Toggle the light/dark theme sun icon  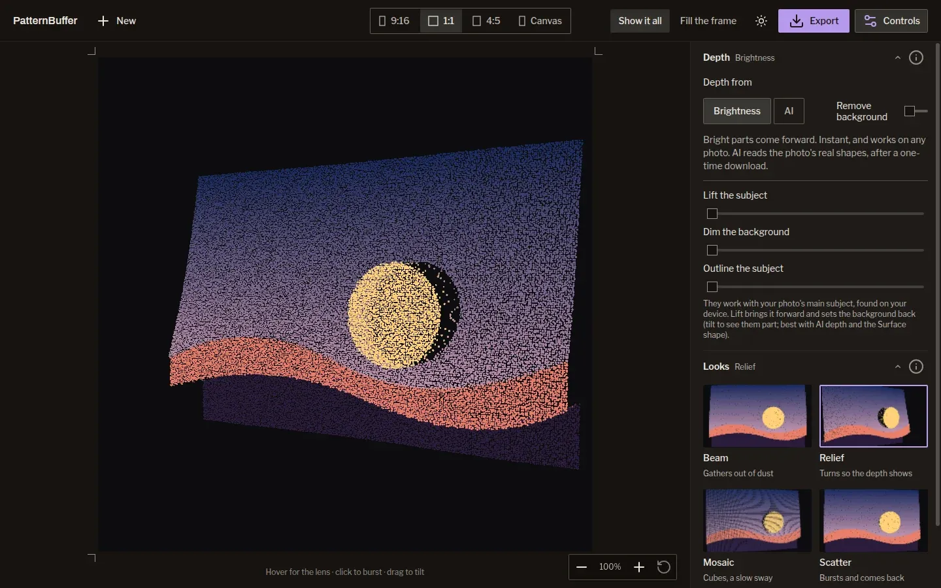[x=761, y=21]
